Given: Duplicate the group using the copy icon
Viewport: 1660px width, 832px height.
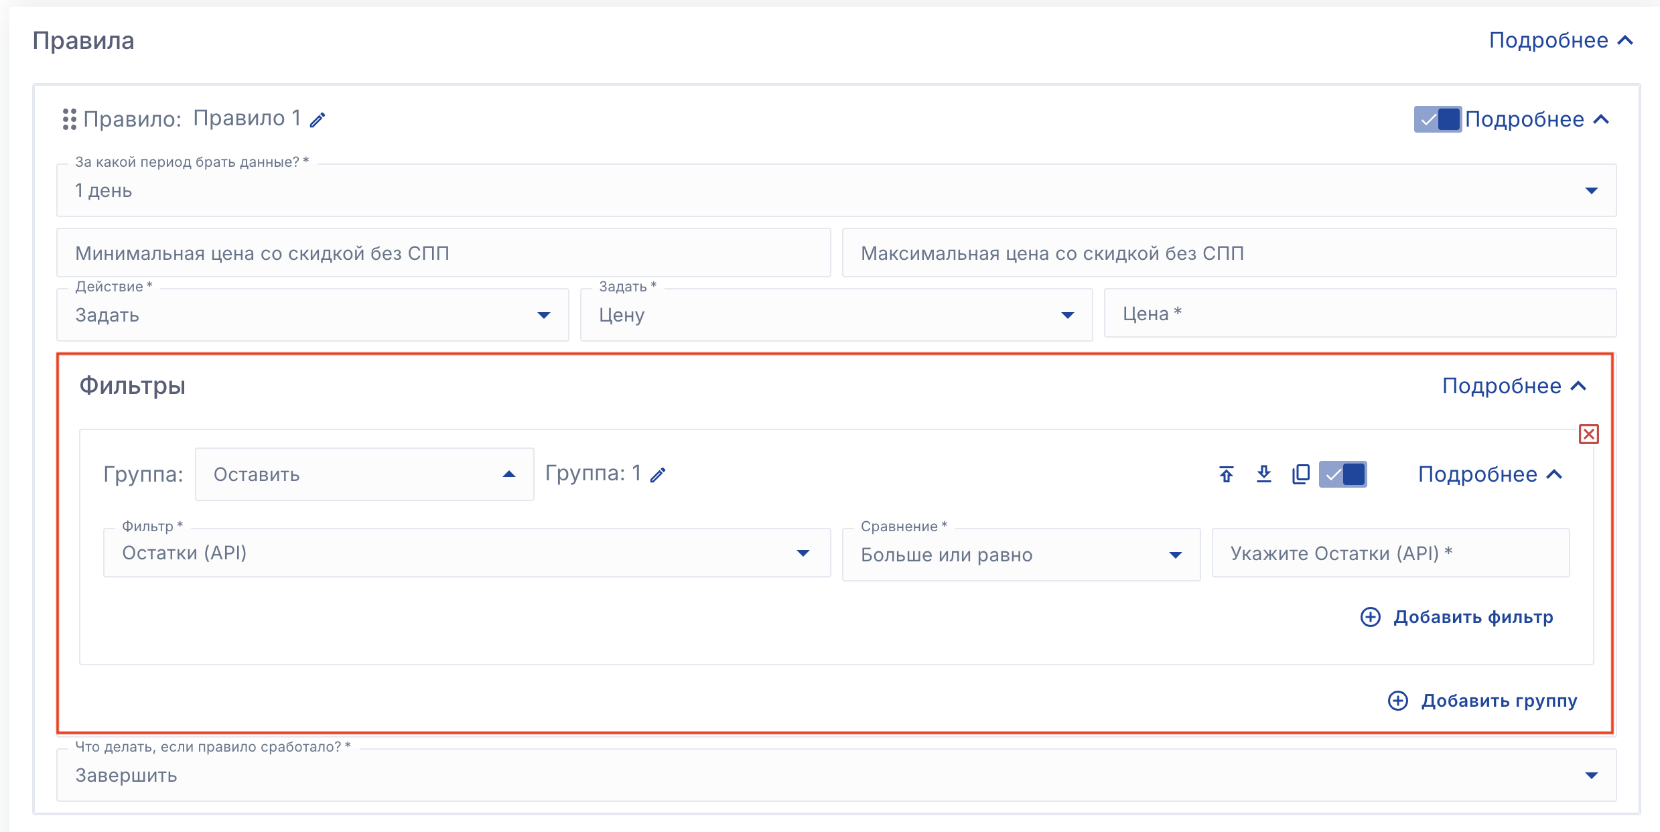Looking at the screenshot, I should point(1300,474).
